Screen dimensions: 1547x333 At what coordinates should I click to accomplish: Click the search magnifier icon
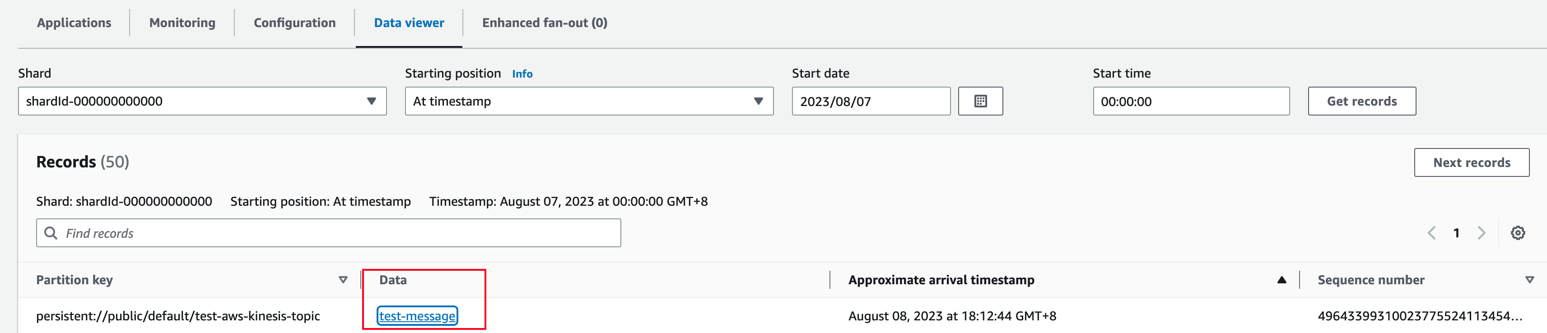tap(51, 233)
